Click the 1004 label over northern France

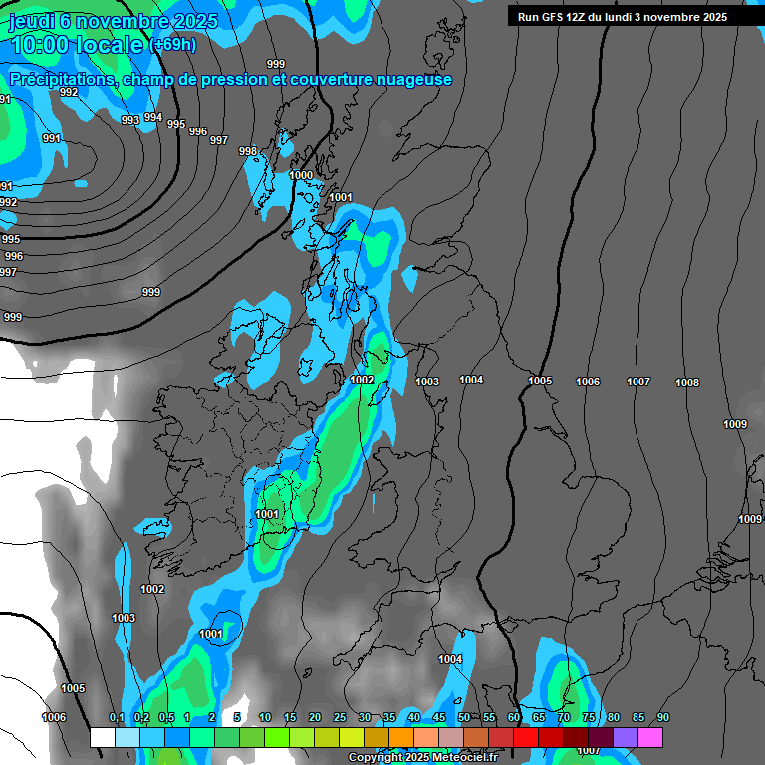pos(450,660)
